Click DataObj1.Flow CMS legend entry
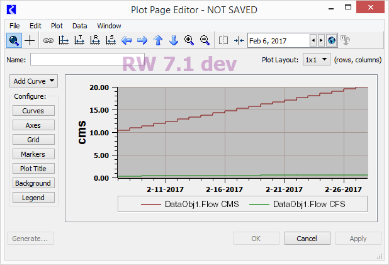Screen dimensions: 389x265 pos(190,204)
